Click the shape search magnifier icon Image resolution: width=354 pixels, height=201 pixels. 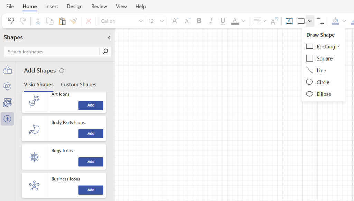point(105,52)
